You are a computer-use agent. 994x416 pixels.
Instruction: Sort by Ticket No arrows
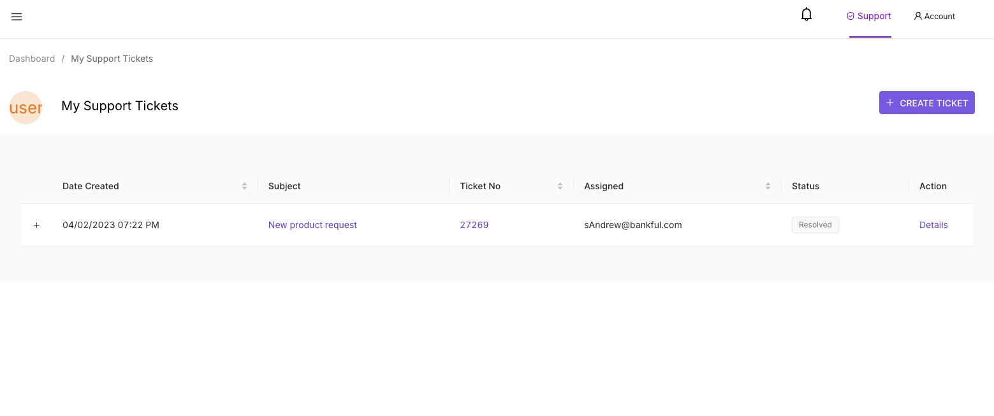(560, 186)
